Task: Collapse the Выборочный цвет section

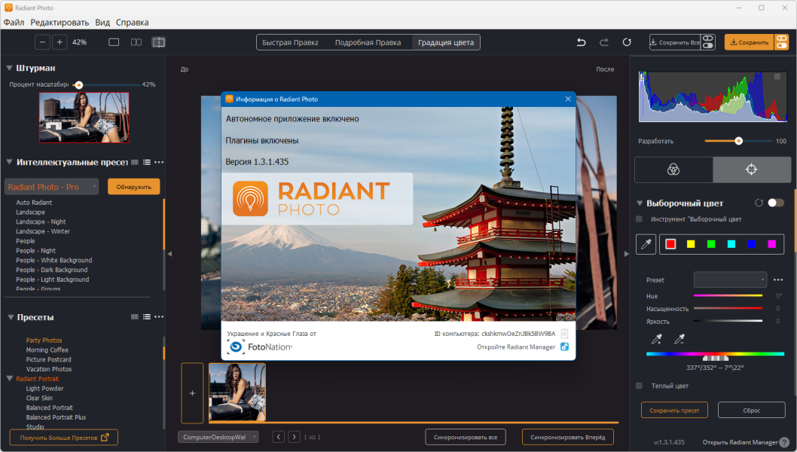Action: [x=640, y=203]
